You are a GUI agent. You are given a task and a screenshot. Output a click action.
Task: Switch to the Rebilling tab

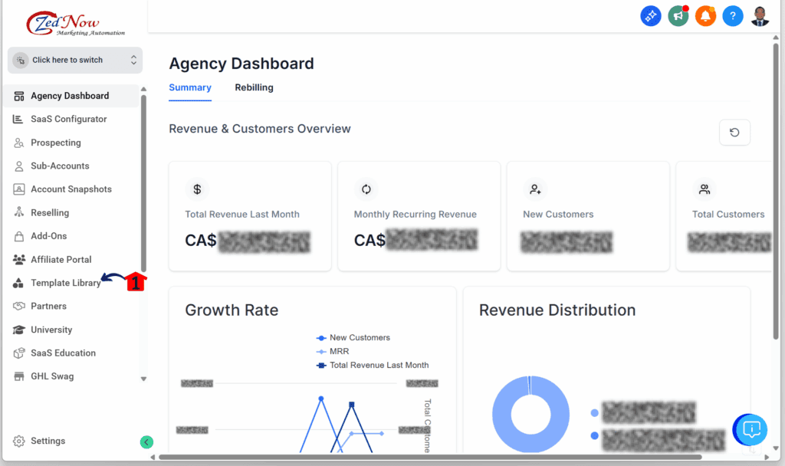click(x=254, y=87)
